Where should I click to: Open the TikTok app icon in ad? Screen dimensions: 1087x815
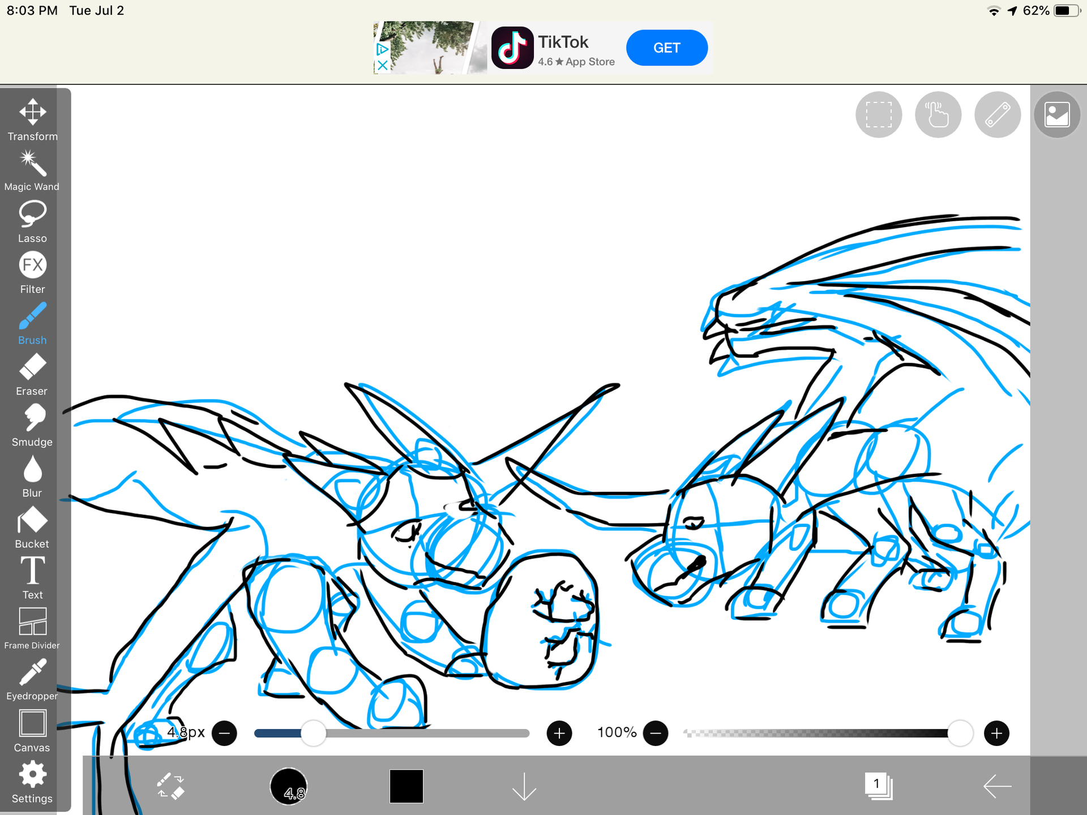click(512, 48)
